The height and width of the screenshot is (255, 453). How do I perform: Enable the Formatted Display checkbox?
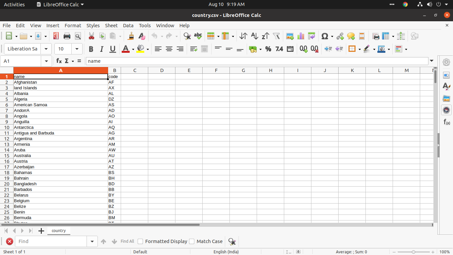coord(140,241)
